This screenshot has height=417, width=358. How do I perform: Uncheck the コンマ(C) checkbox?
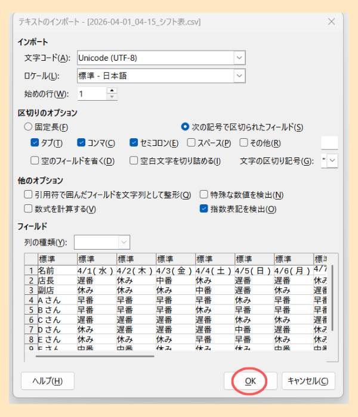coord(81,142)
